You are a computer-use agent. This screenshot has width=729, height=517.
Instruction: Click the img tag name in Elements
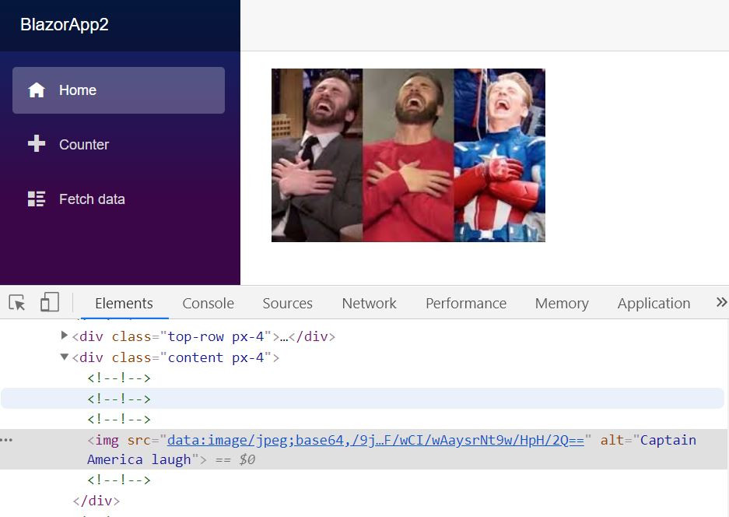tap(107, 440)
